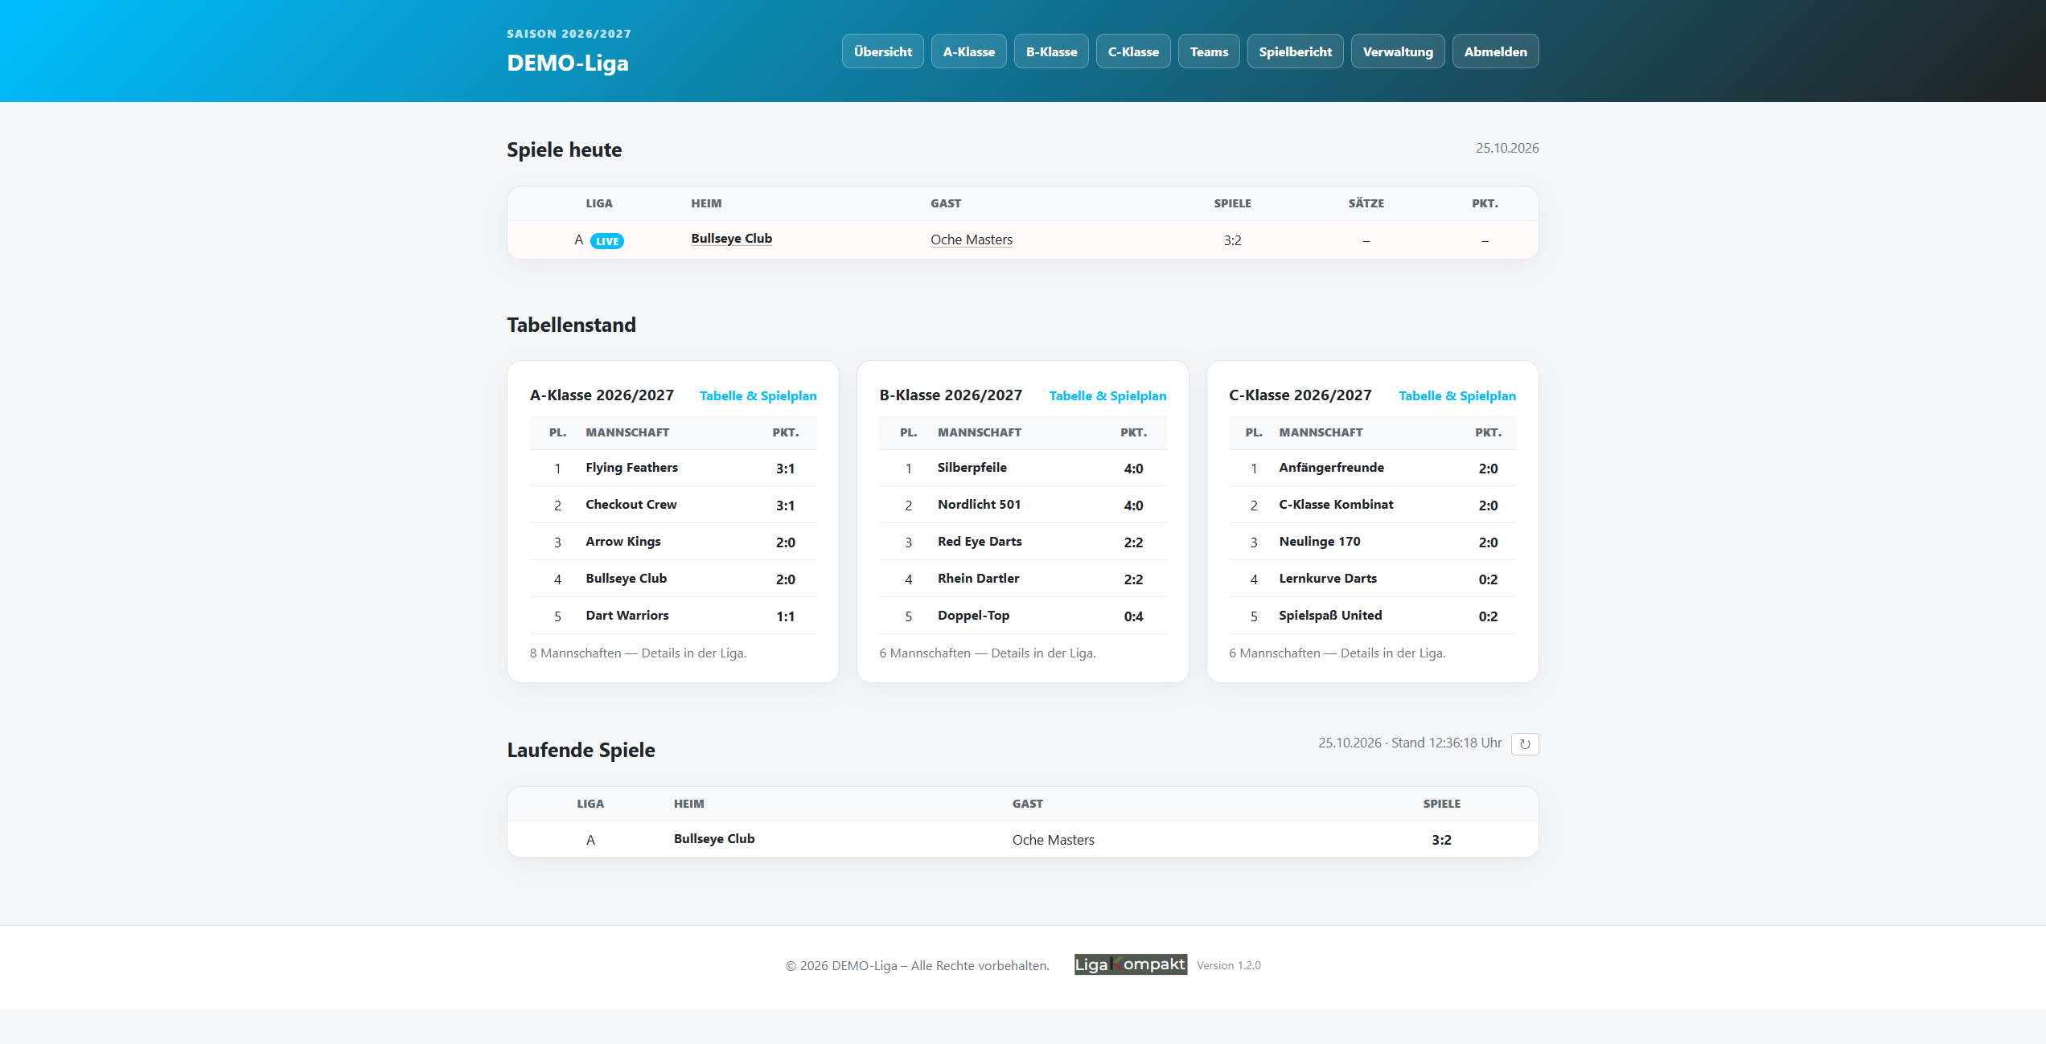The height and width of the screenshot is (1044, 2046).
Task: Open the Übersicht navigation tab
Action: [883, 51]
